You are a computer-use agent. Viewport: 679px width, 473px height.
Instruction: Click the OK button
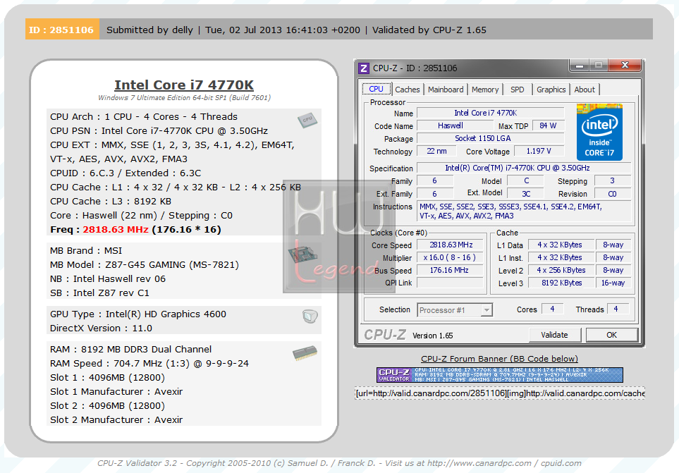click(x=611, y=335)
